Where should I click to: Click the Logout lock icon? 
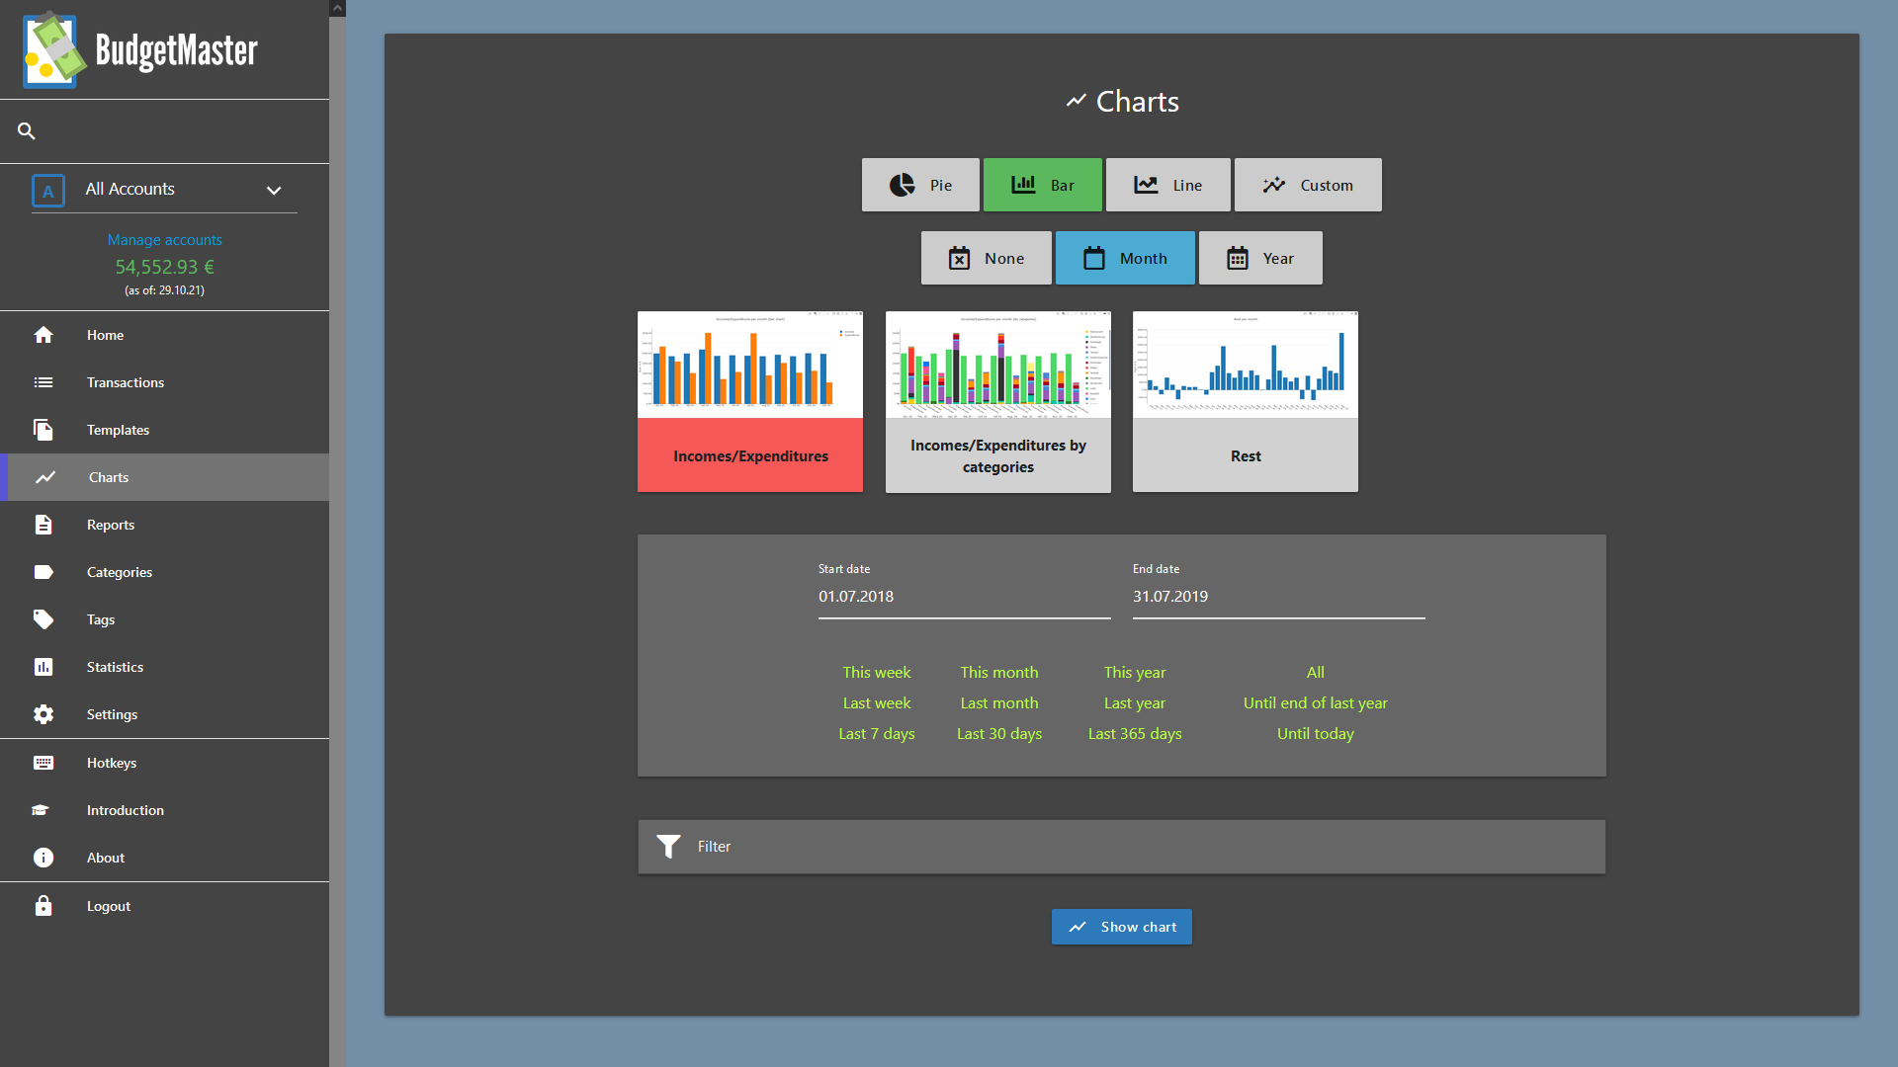[43, 906]
